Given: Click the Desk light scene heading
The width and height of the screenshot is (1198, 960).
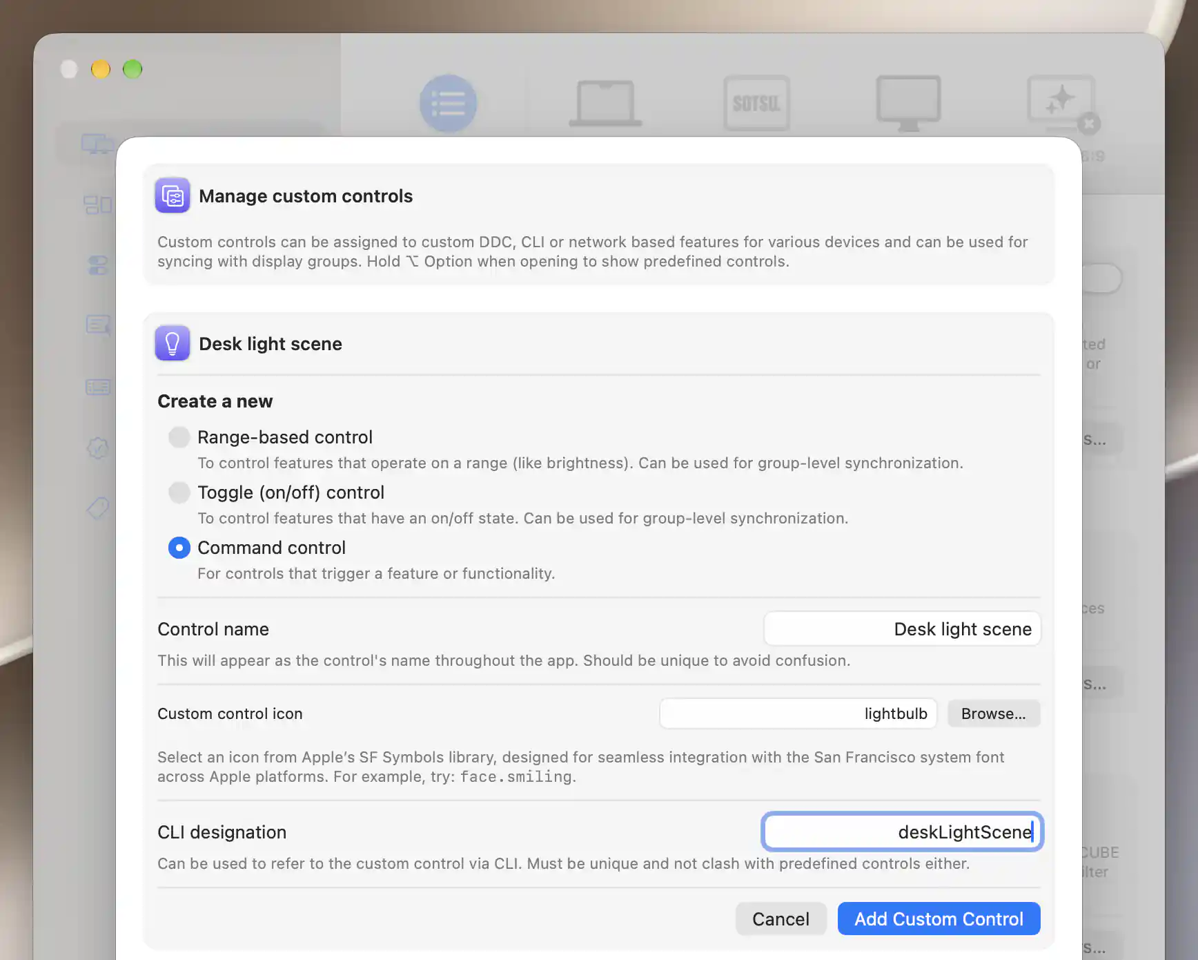Looking at the screenshot, I should (271, 344).
